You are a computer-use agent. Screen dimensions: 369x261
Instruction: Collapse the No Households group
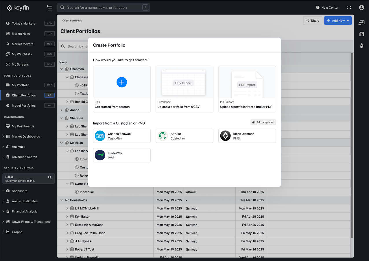pos(61,200)
